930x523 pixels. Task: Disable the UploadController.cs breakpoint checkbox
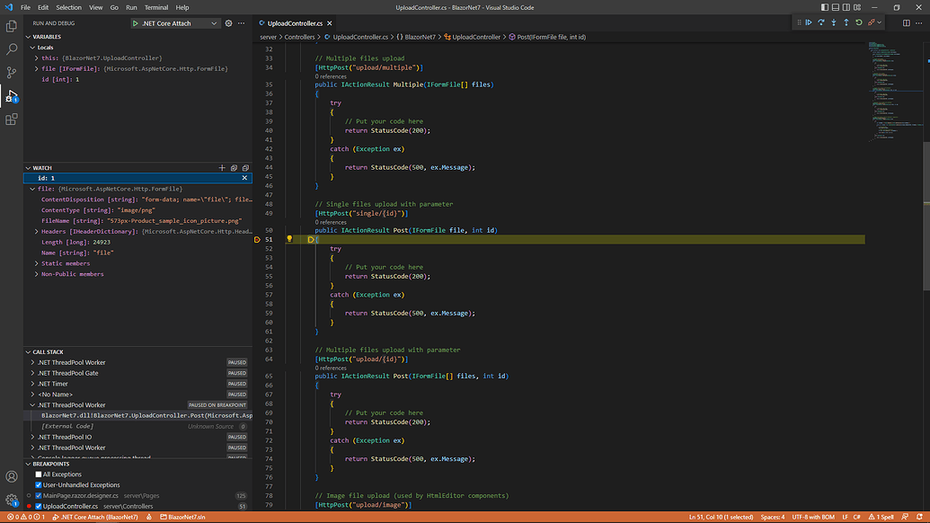pos(39,506)
